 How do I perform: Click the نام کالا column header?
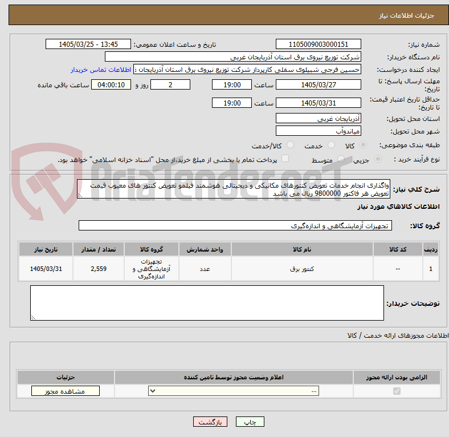point(302,249)
